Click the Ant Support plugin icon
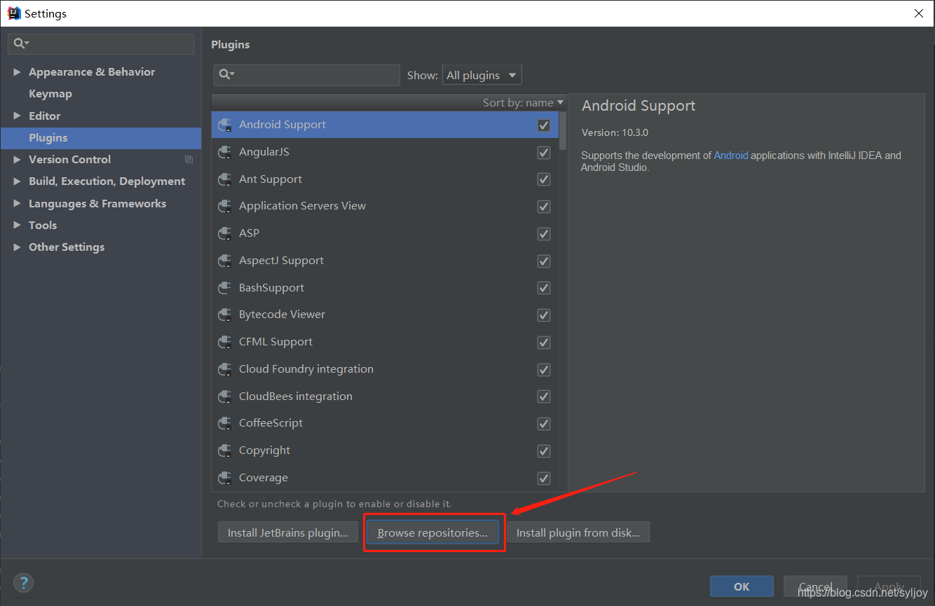The width and height of the screenshot is (935, 606). pos(225,179)
